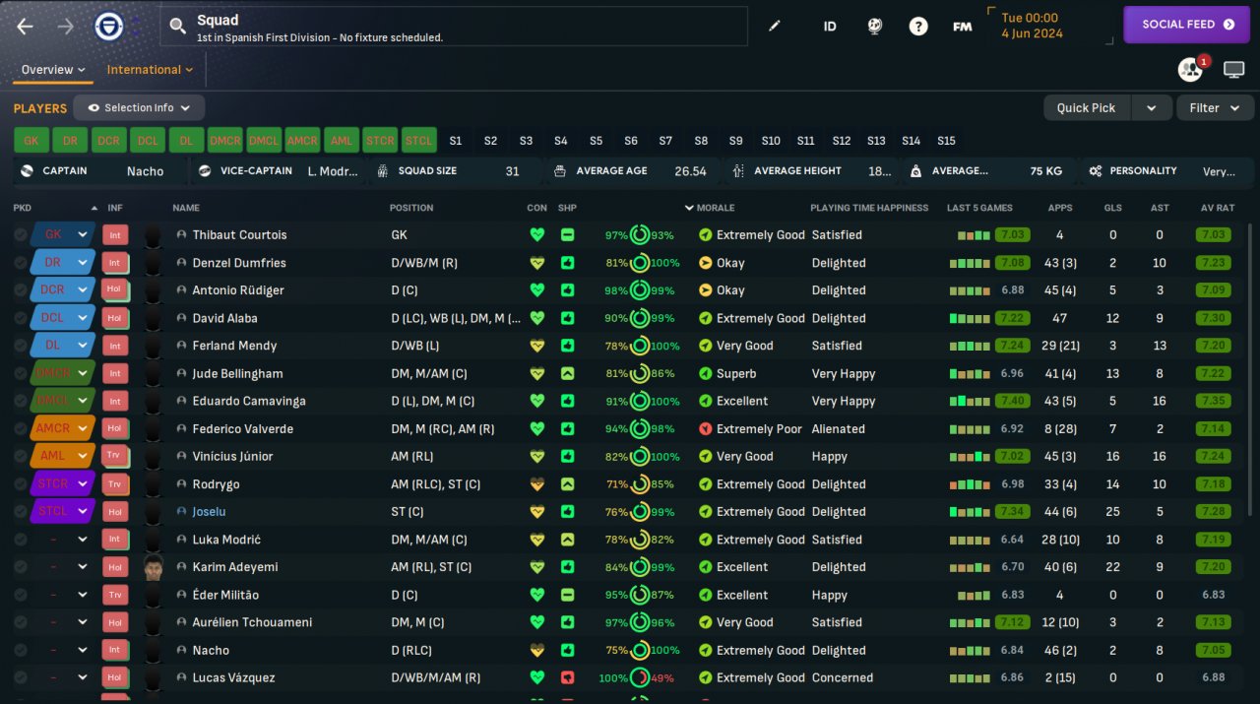Open the International tab menu
The image size is (1260, 704).
point(150,70)
